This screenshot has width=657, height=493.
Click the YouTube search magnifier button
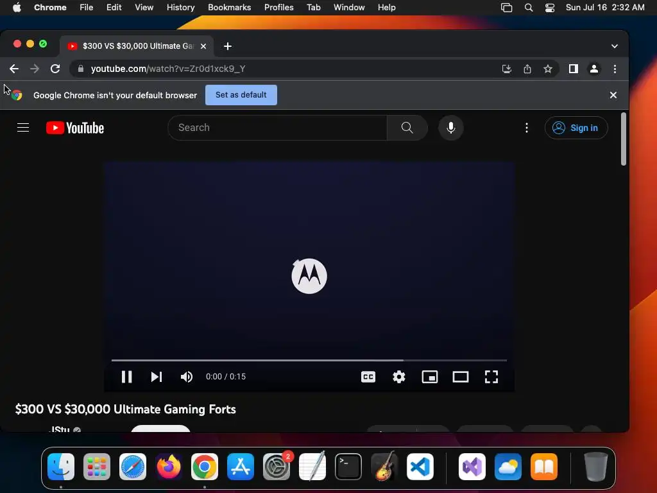(407, 128)
